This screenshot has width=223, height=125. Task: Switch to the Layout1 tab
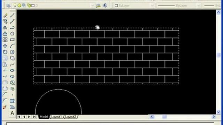56,117
